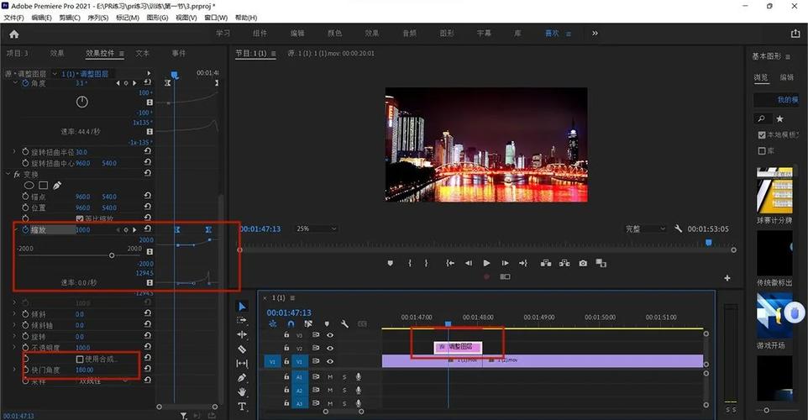
Task: Click the rectangle mask tool under 变换
Action: pyautogui.click(x=44, y=186)
